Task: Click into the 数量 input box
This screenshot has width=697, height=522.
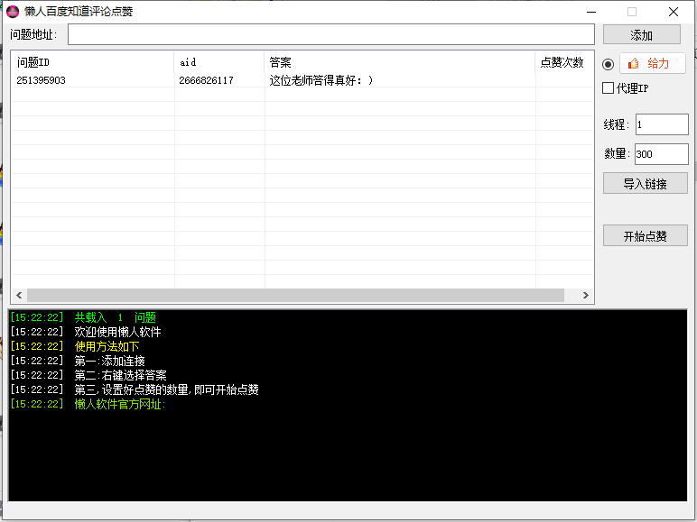Action: point(662,154)
